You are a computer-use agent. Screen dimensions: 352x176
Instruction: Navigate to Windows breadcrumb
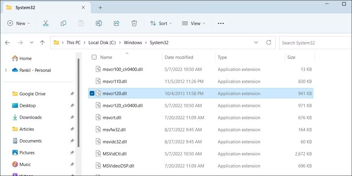[133, 43]
